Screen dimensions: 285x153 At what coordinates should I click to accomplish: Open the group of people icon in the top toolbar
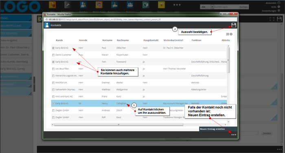(130, 5)
